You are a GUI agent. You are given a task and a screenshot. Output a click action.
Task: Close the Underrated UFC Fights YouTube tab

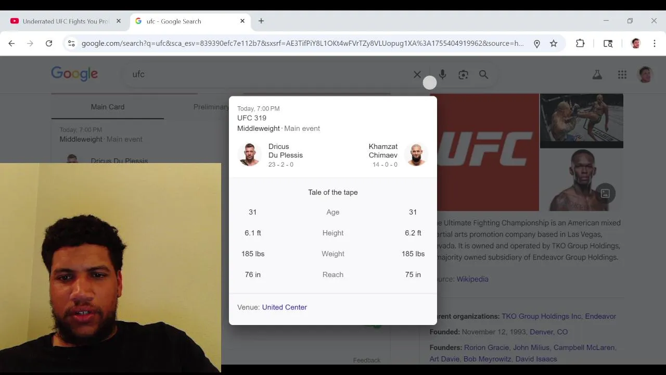tap(119, 21)
